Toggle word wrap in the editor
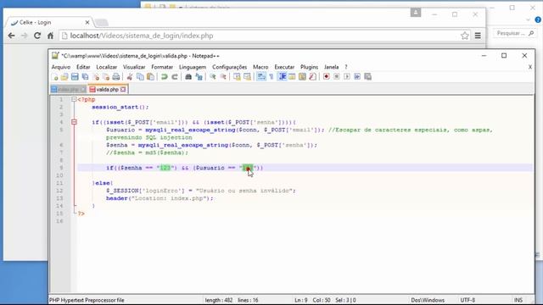 click(261, 77)
